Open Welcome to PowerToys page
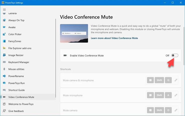185x116 pixels. click(x=21, y=104)
